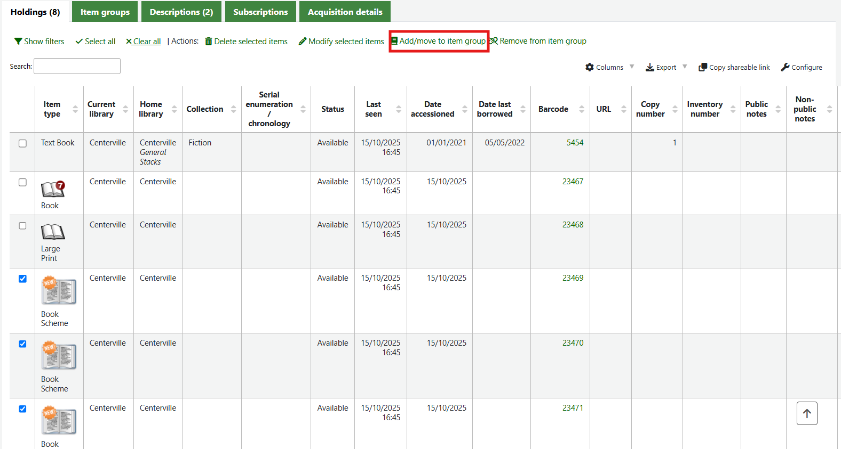
Task: Expand the Export dropdown menu
Action: [666, 67]
